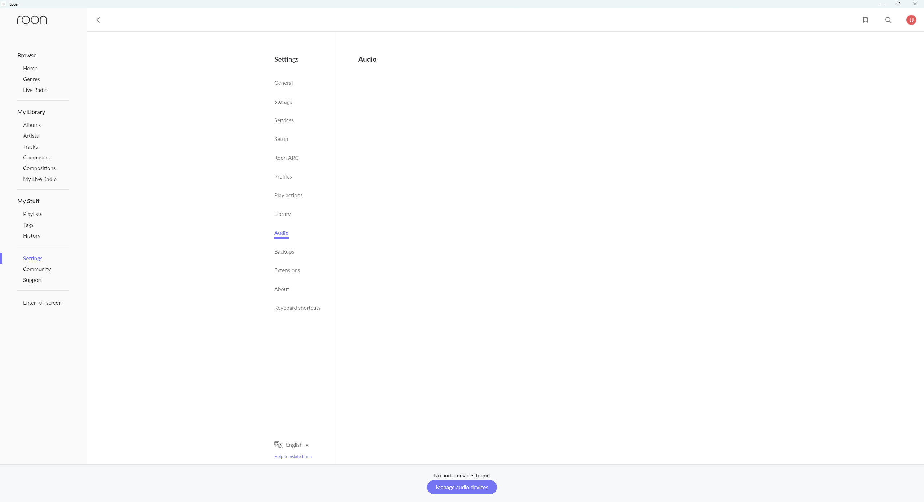Click Enter full screen
Screen dimensions: 924x502
click(42, 303)
